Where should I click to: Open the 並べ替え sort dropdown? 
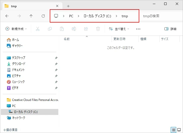[119, 29]
